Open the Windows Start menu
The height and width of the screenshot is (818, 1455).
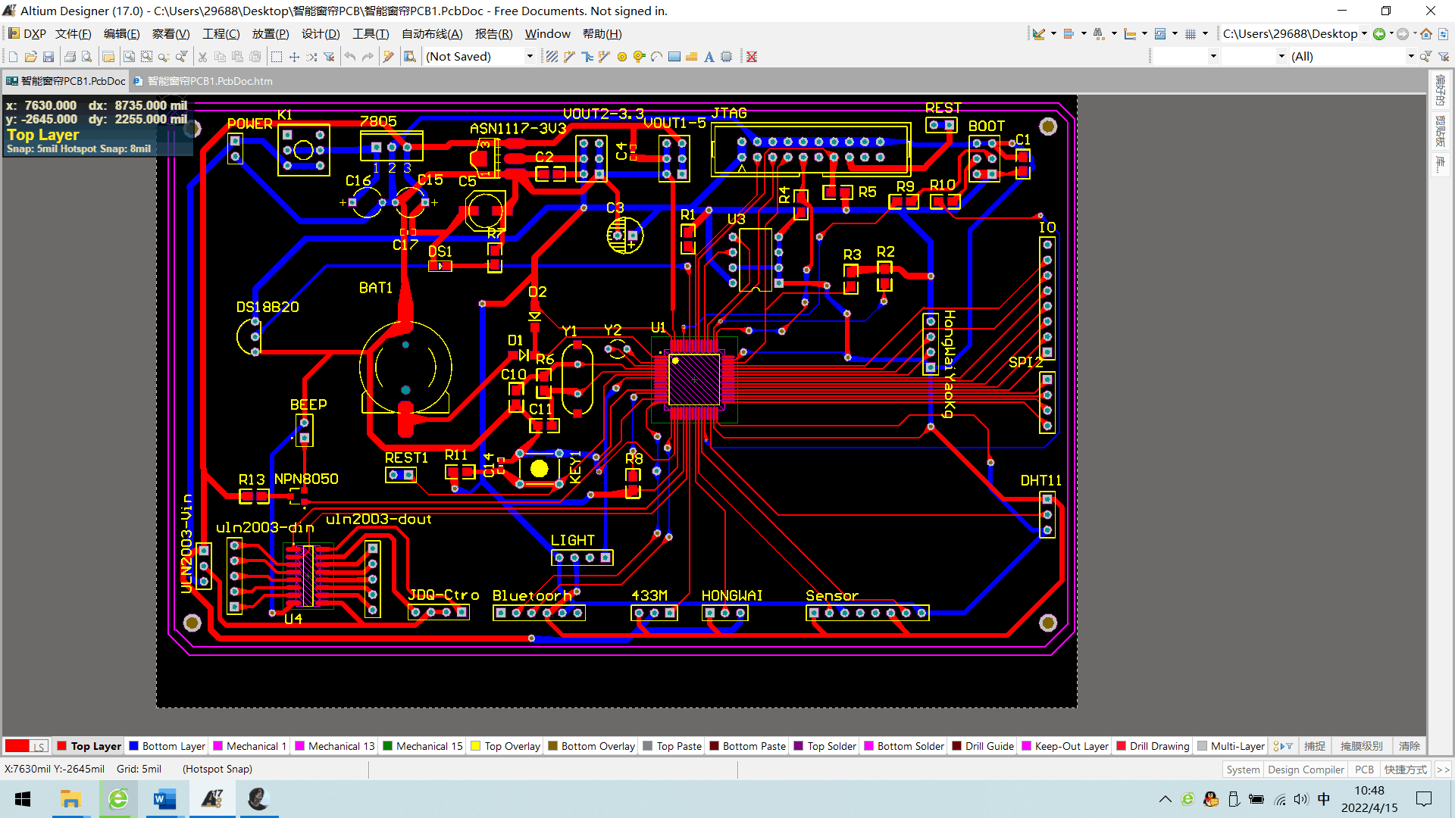click(23, 799)
